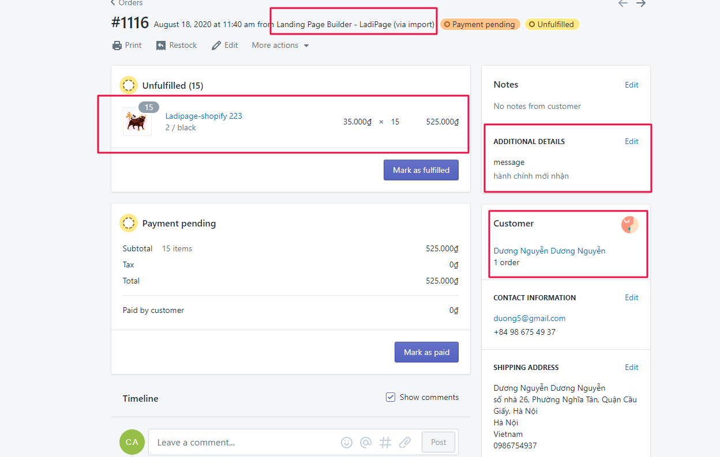This screenshot has width=720, height=457.
Task: Click the Print icon button
Action: (117, 46)
